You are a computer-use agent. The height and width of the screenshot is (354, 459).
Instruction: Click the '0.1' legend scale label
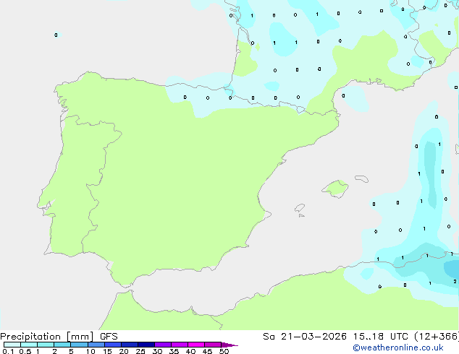[x=8, y=351]
